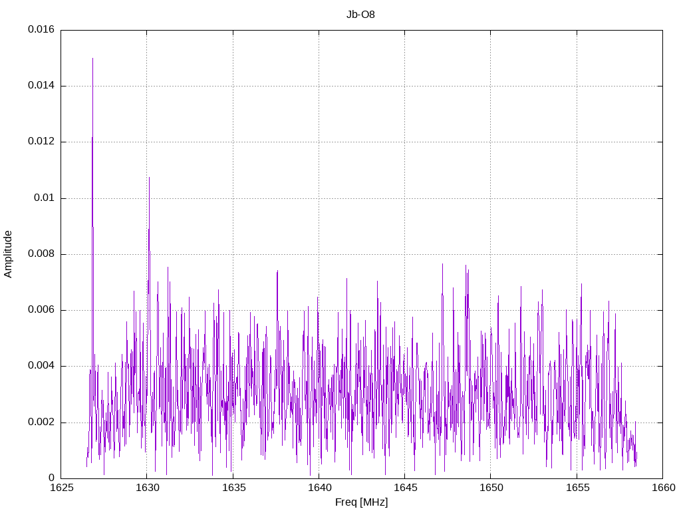Click the 1645 x-axis tick label
Viewport: 681px width, 511px height.
pos(404,488)
